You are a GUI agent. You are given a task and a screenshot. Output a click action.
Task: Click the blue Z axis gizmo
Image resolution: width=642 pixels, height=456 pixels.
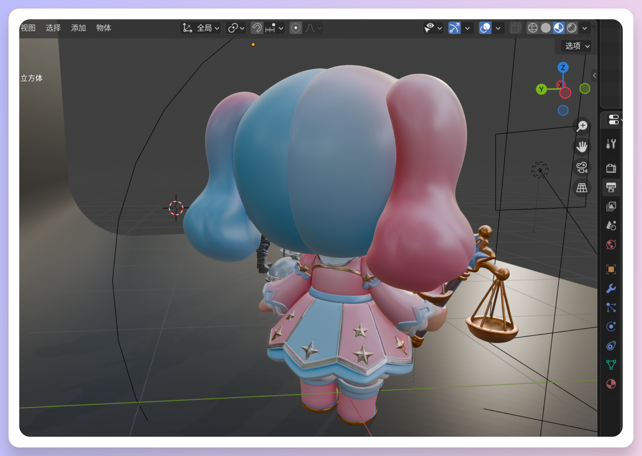pos(563,67)
